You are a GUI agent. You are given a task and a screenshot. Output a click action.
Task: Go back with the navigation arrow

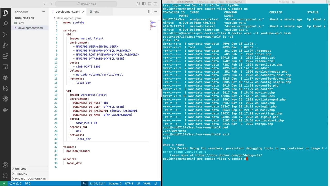[x=45, y=4]
